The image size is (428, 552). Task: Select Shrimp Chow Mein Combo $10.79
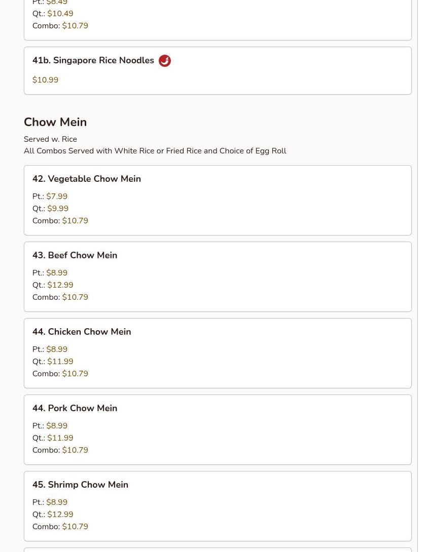60,526
